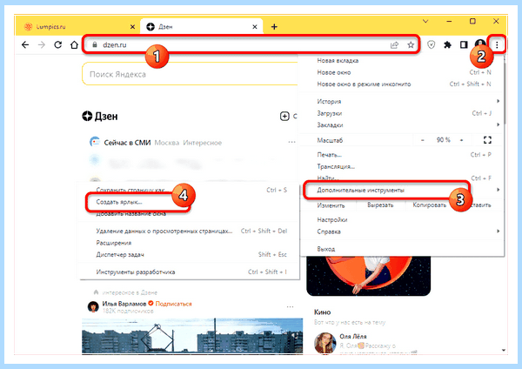Image resolution: width=522 pixels, height=369 pixels.
Task: Close the Lumpics.ru tab
Action: [132, 27]
